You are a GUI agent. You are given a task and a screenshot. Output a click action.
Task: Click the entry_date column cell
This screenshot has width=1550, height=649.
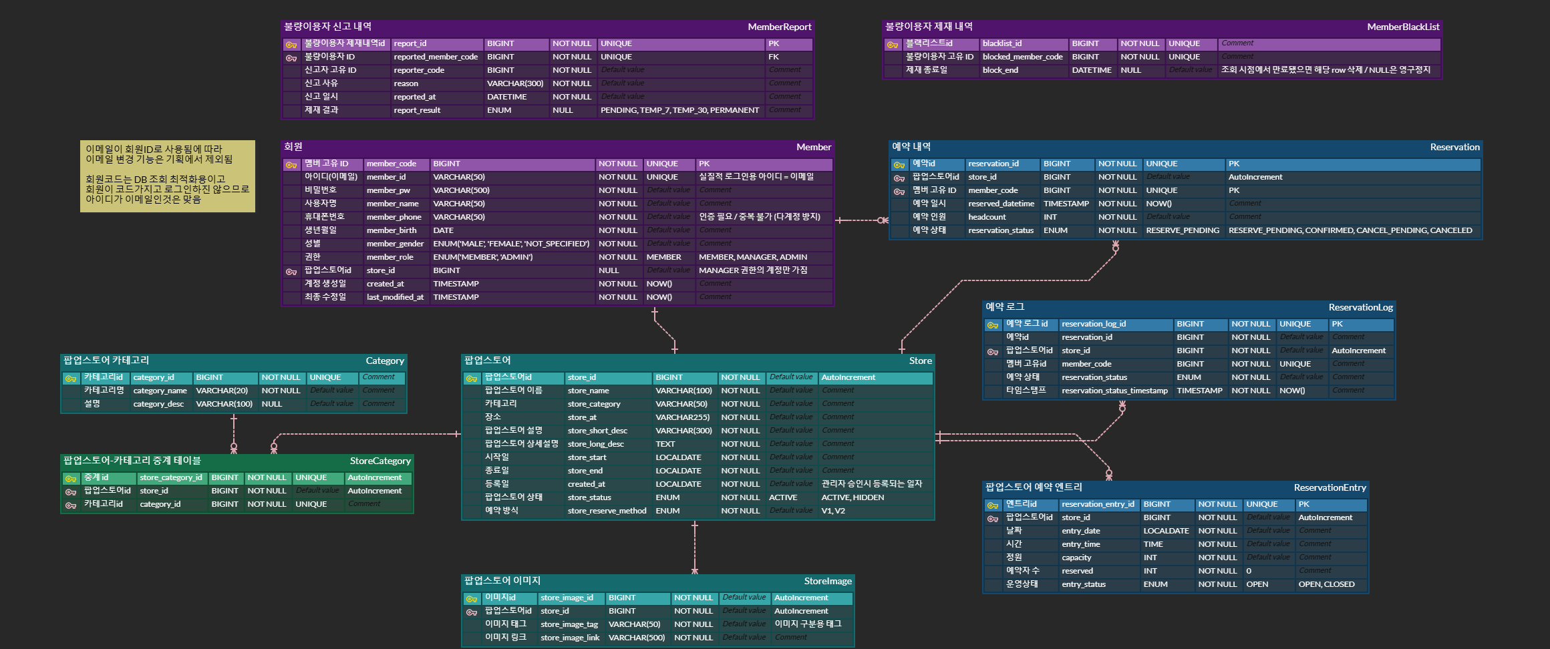(1100, 531)
